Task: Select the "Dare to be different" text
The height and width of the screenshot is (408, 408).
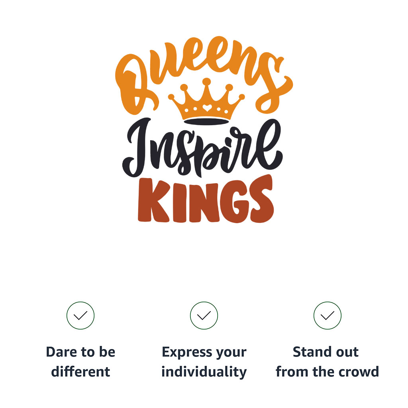Action: tap(80, 362)
